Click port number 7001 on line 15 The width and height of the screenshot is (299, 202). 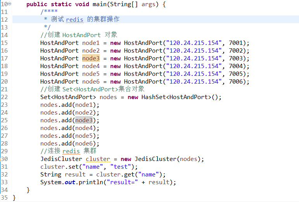(x=236, y=43)
